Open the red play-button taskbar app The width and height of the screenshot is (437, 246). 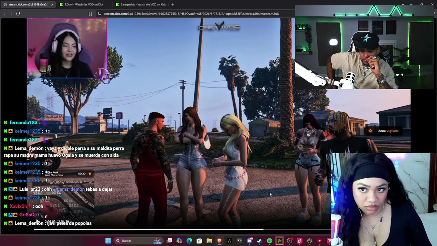point(320,241)
